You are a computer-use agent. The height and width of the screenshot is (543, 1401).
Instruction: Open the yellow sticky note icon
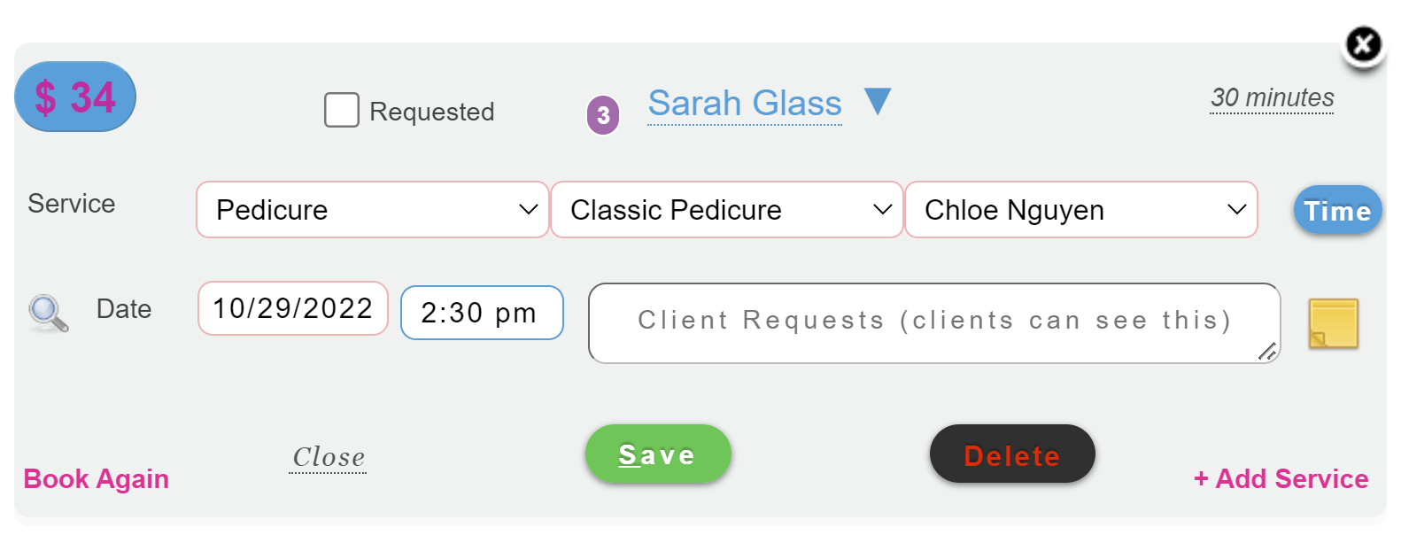point(1333,323)
